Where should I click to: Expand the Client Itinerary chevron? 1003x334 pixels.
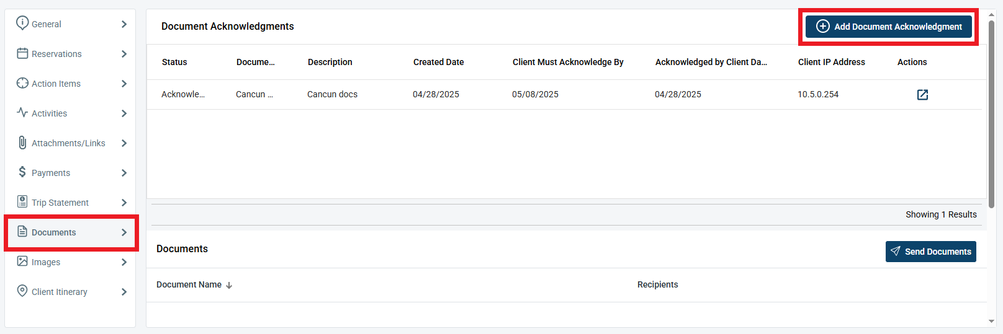pos(124,292)
